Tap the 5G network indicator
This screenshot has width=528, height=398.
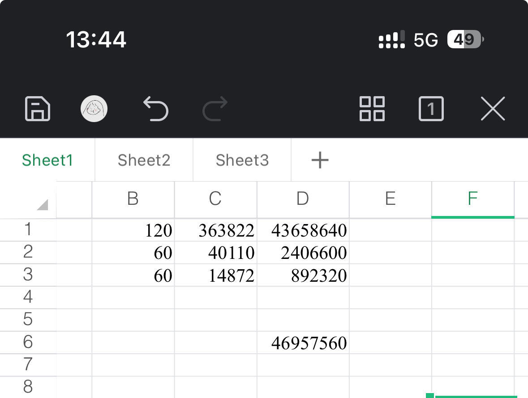click(x=426, y=40)
